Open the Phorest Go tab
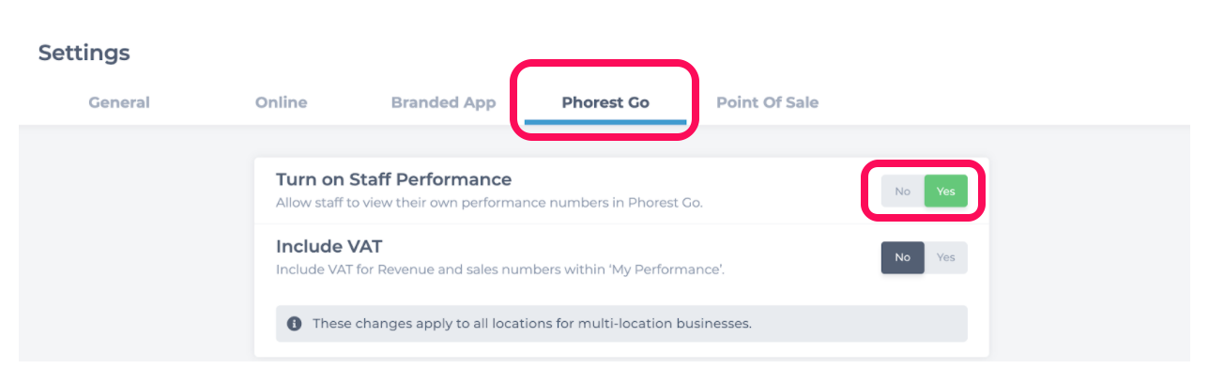1209x384 pixels. tap(605, 102)
